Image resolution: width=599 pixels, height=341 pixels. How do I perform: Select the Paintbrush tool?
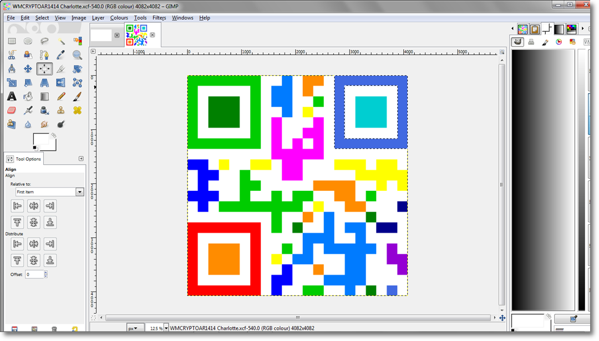pyautogui.click(x=78, y=96)
